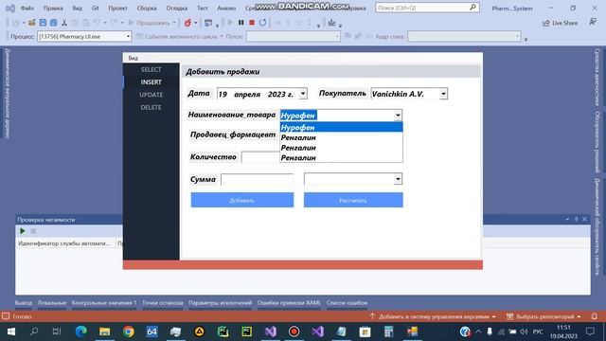Click the Visual Studio search box
This screenshot has height=341, width=606.
click(427, 8)
